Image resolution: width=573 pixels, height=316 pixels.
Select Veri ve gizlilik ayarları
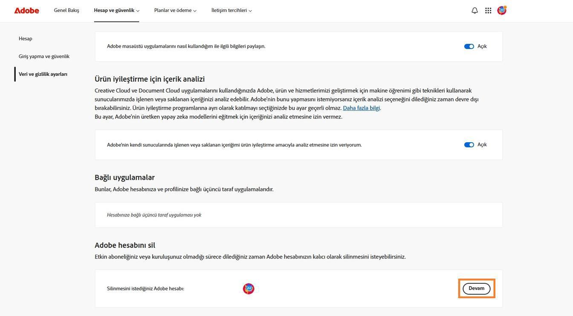[x=43, y=74]
